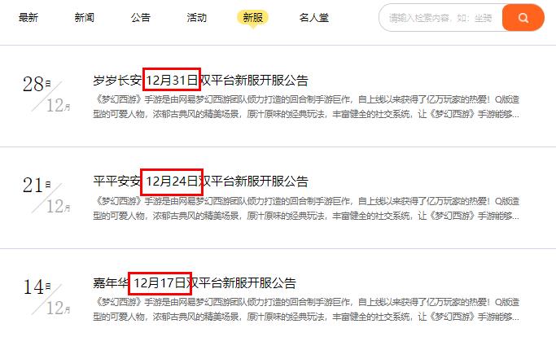Click the orange search magnifier button

tap(523, 18)
